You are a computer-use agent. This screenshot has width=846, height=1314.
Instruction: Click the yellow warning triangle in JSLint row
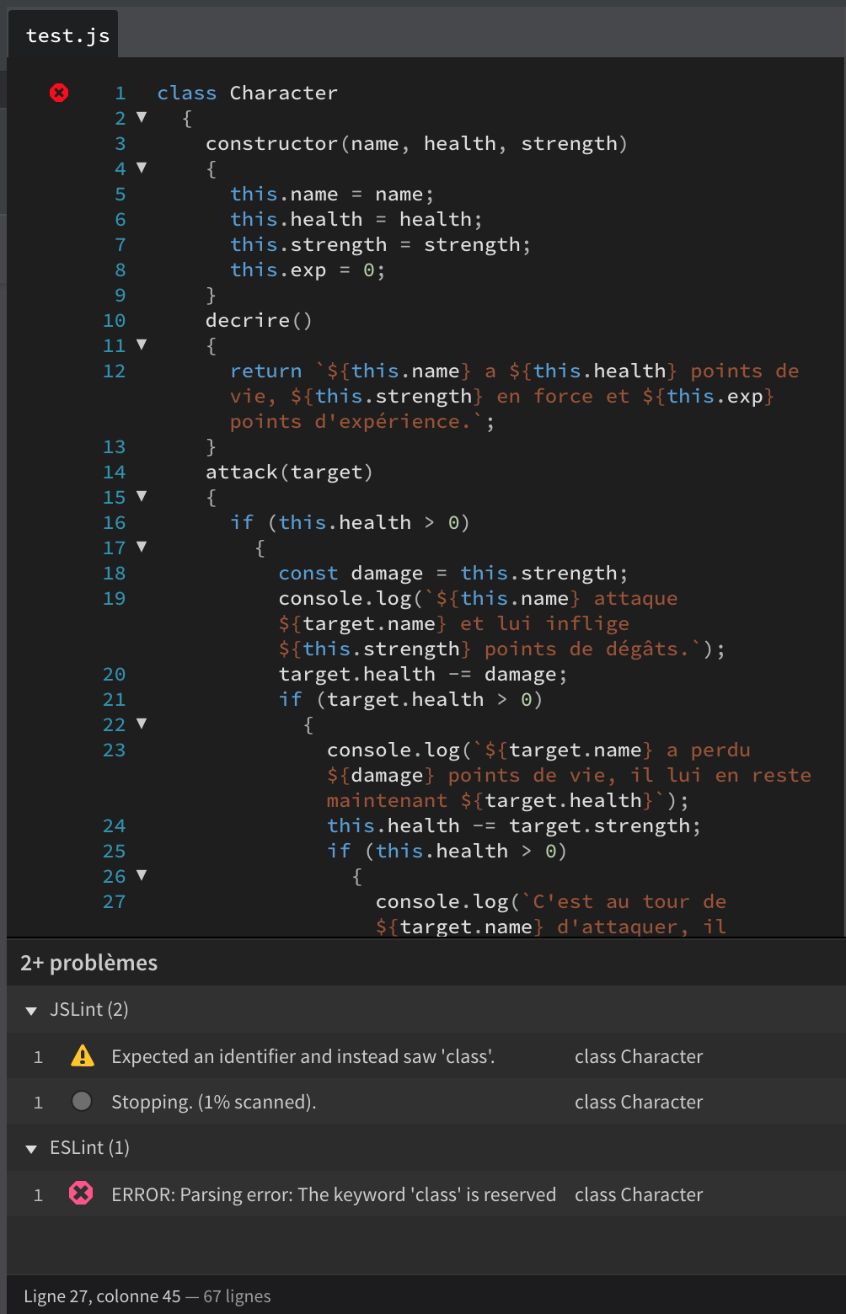[x=82, y=1056]
